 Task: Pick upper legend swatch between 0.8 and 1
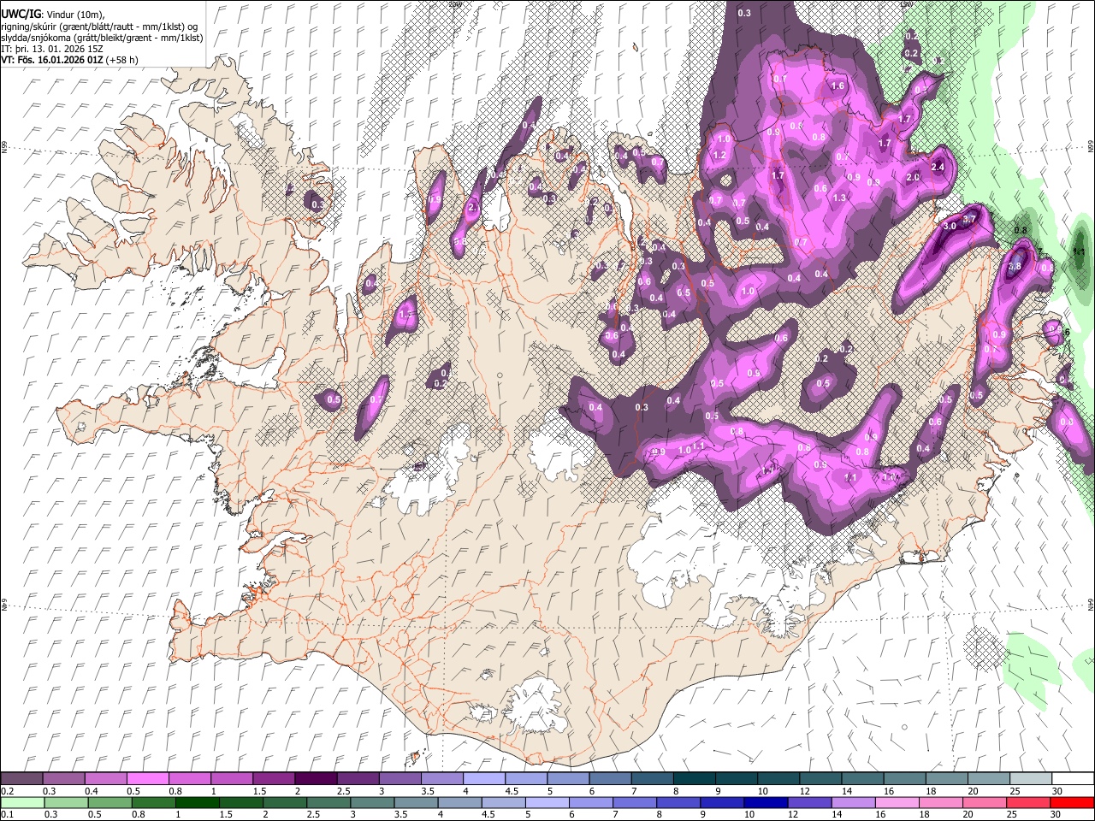click(189, 779)
